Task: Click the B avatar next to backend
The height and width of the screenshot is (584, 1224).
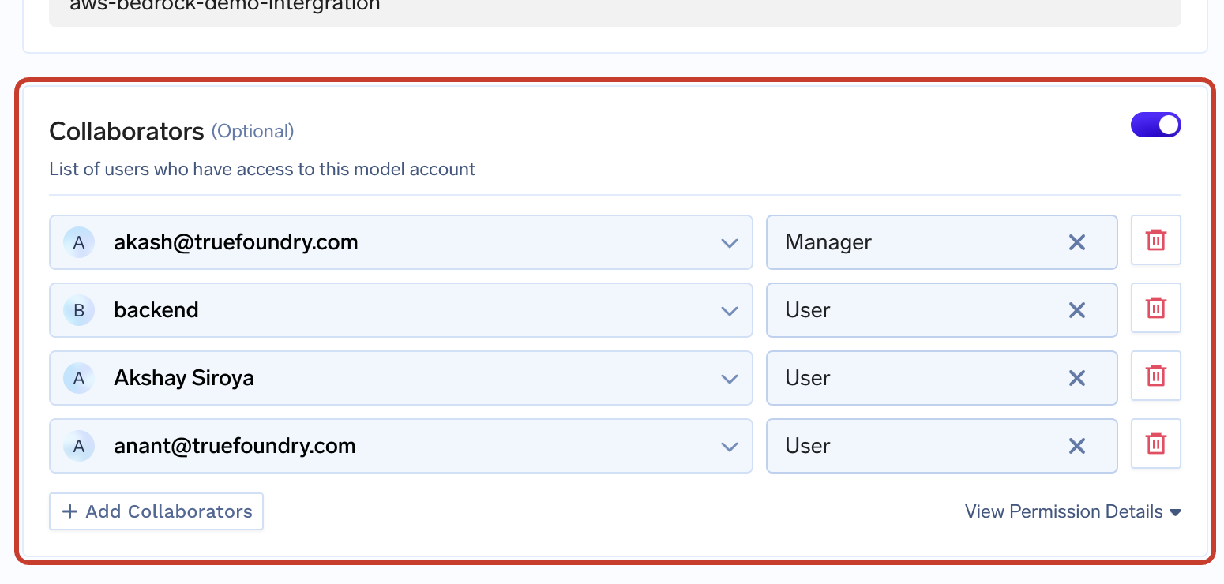Action: coord(79,310)
